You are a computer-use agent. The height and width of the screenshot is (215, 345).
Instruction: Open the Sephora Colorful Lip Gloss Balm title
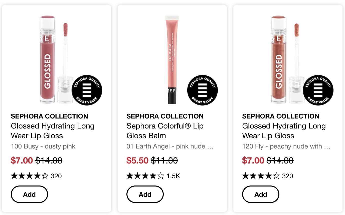pos(165,131)
